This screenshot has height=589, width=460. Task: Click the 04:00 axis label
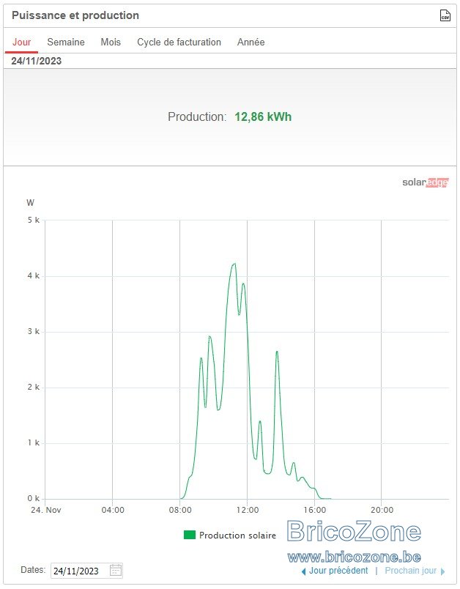pos(113,510)
